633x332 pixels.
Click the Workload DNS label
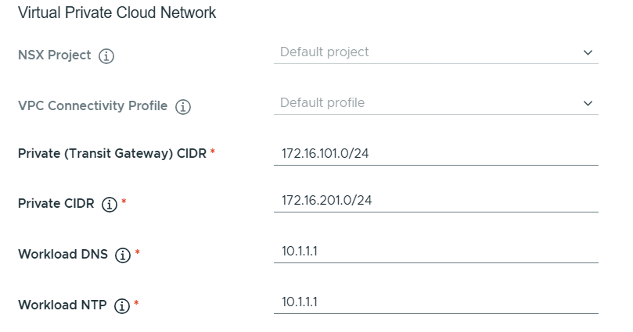click(63, 255)
